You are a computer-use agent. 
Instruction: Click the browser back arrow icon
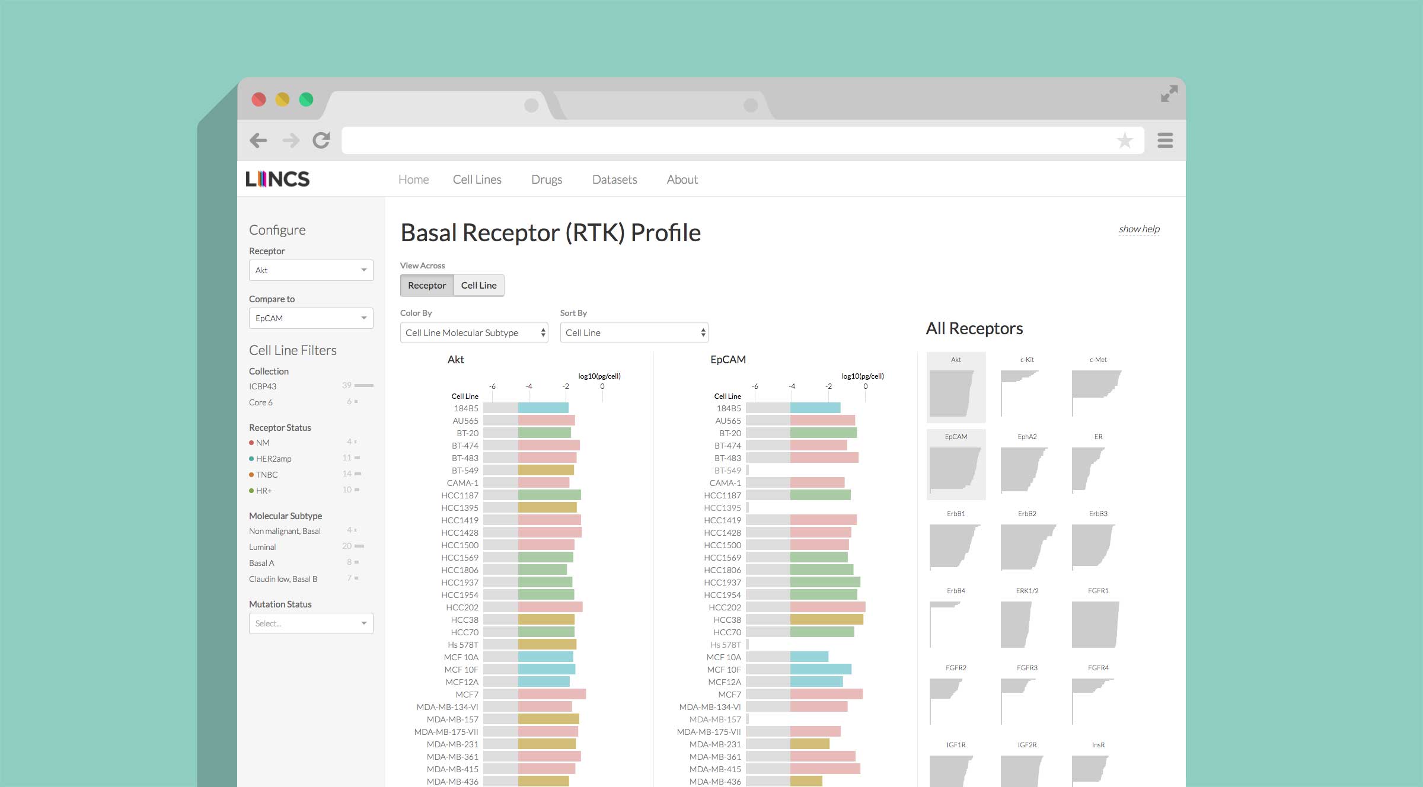point(259,140)
